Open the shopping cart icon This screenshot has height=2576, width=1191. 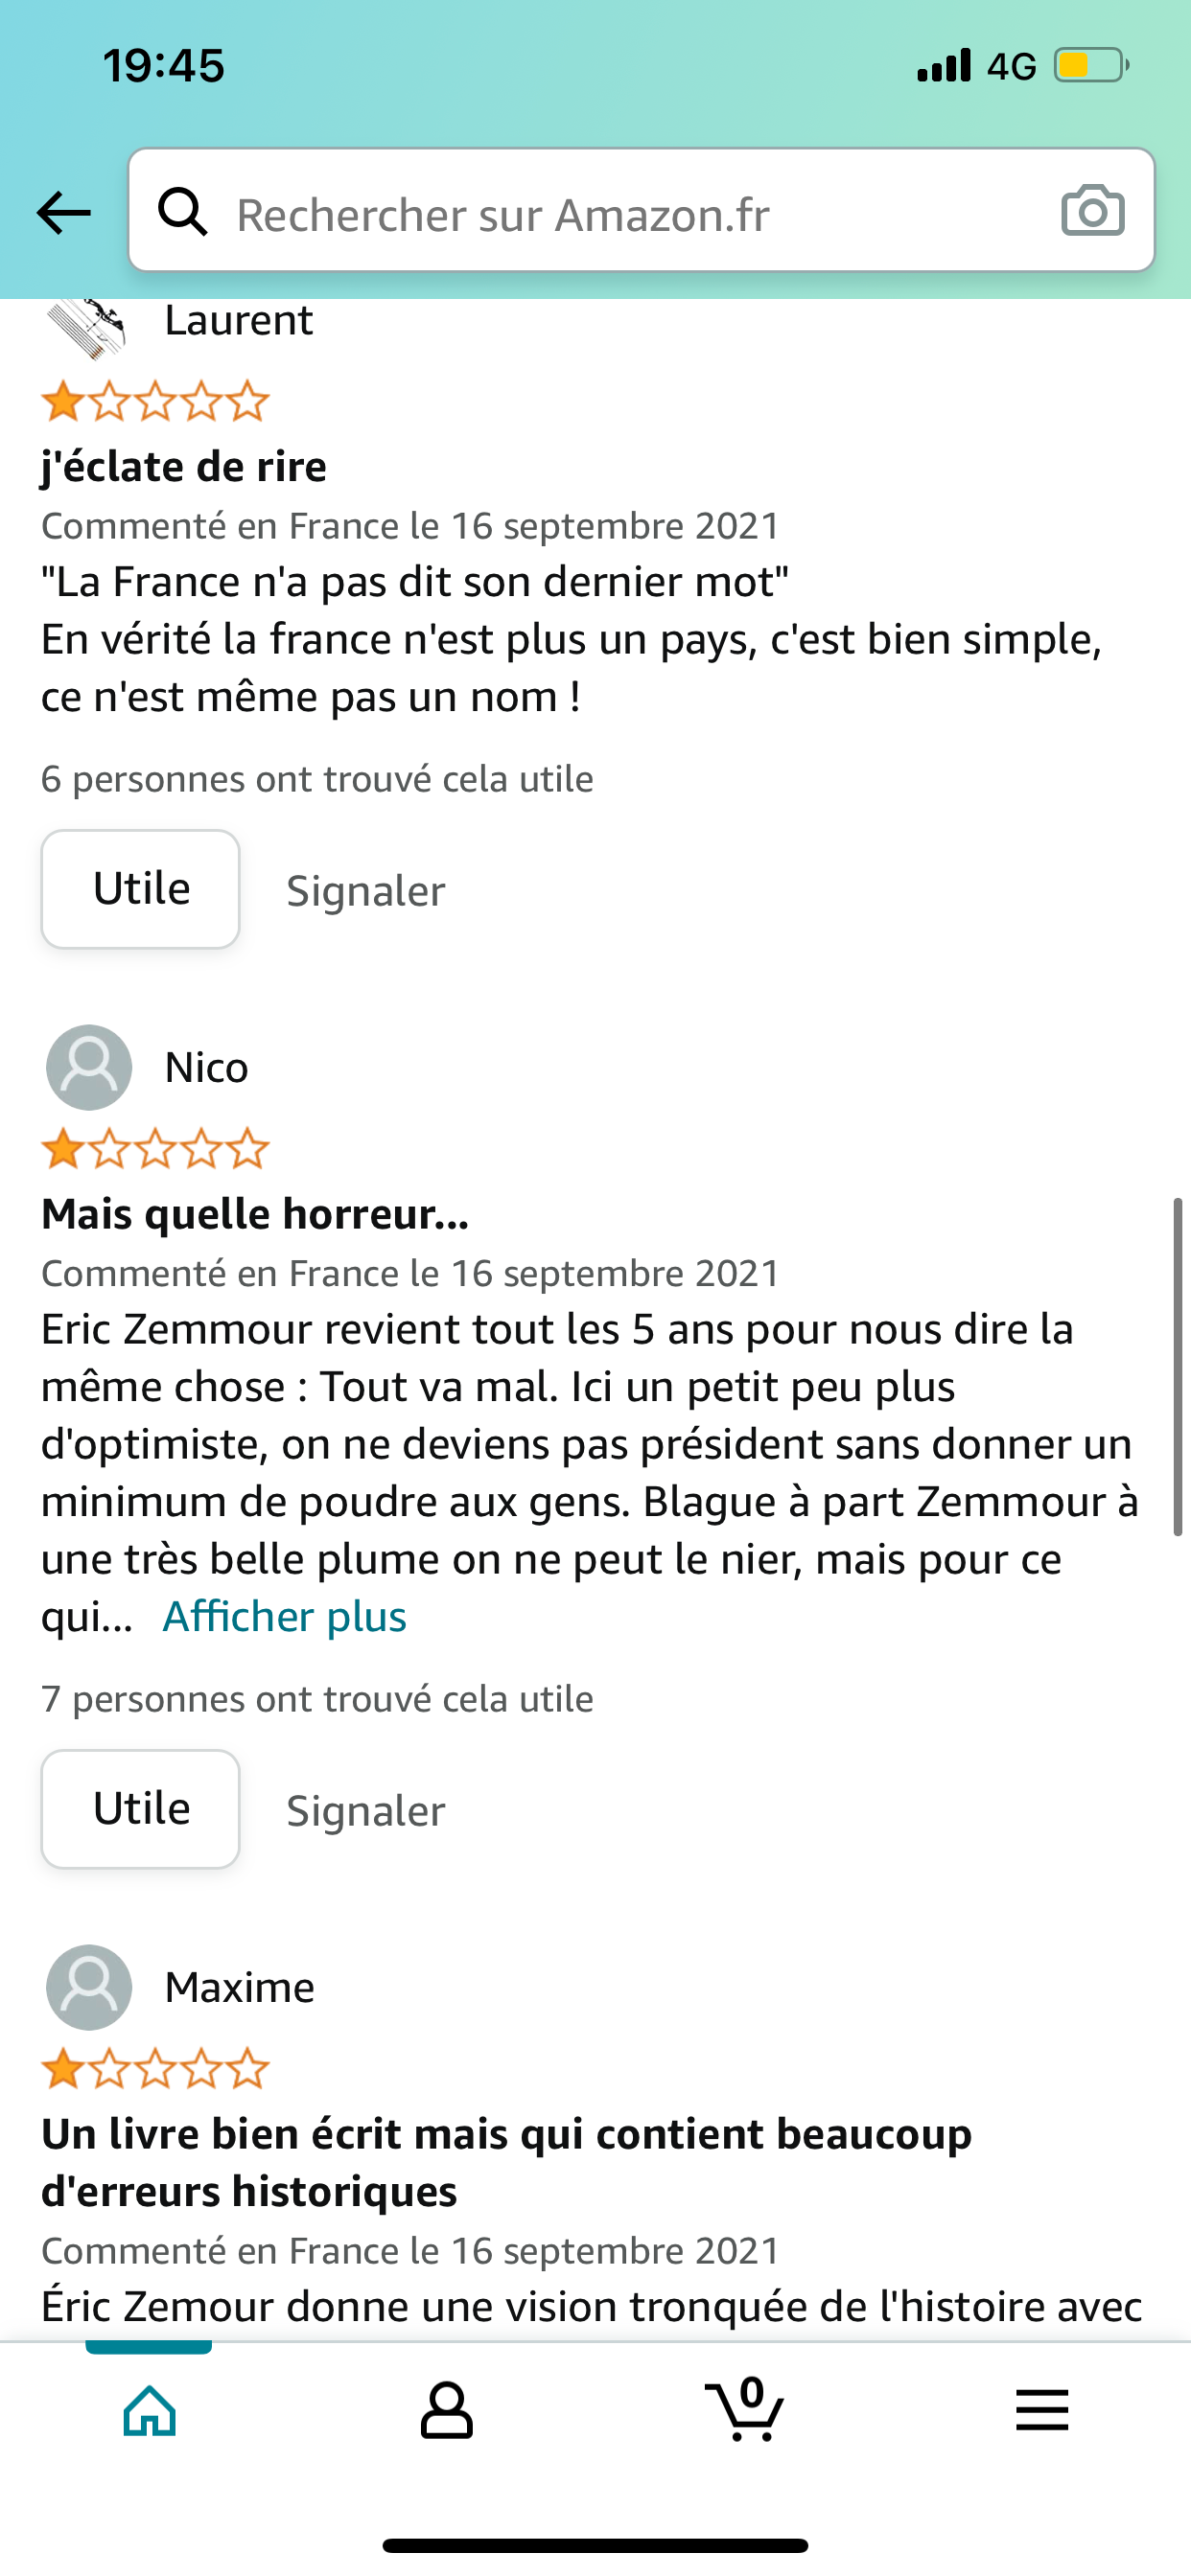(745, 2410)
